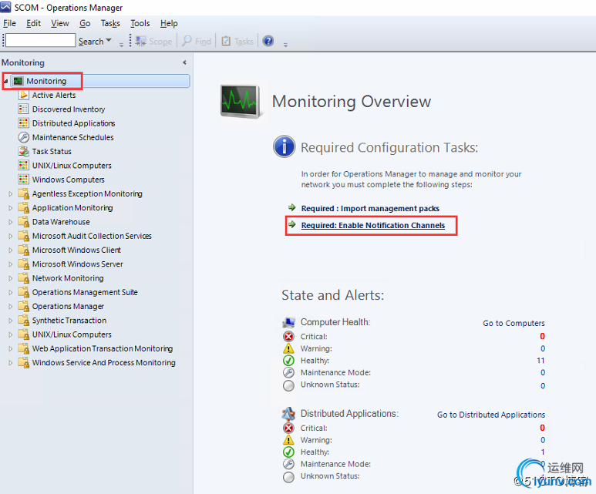This screenshot has width=596, height=494.
Task: Select Web Application Transaction Monitoring folder
Action: point(103,348)
